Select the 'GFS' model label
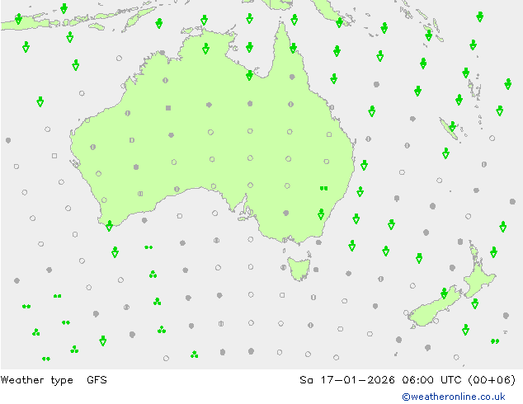 click(x=97, y=379)
